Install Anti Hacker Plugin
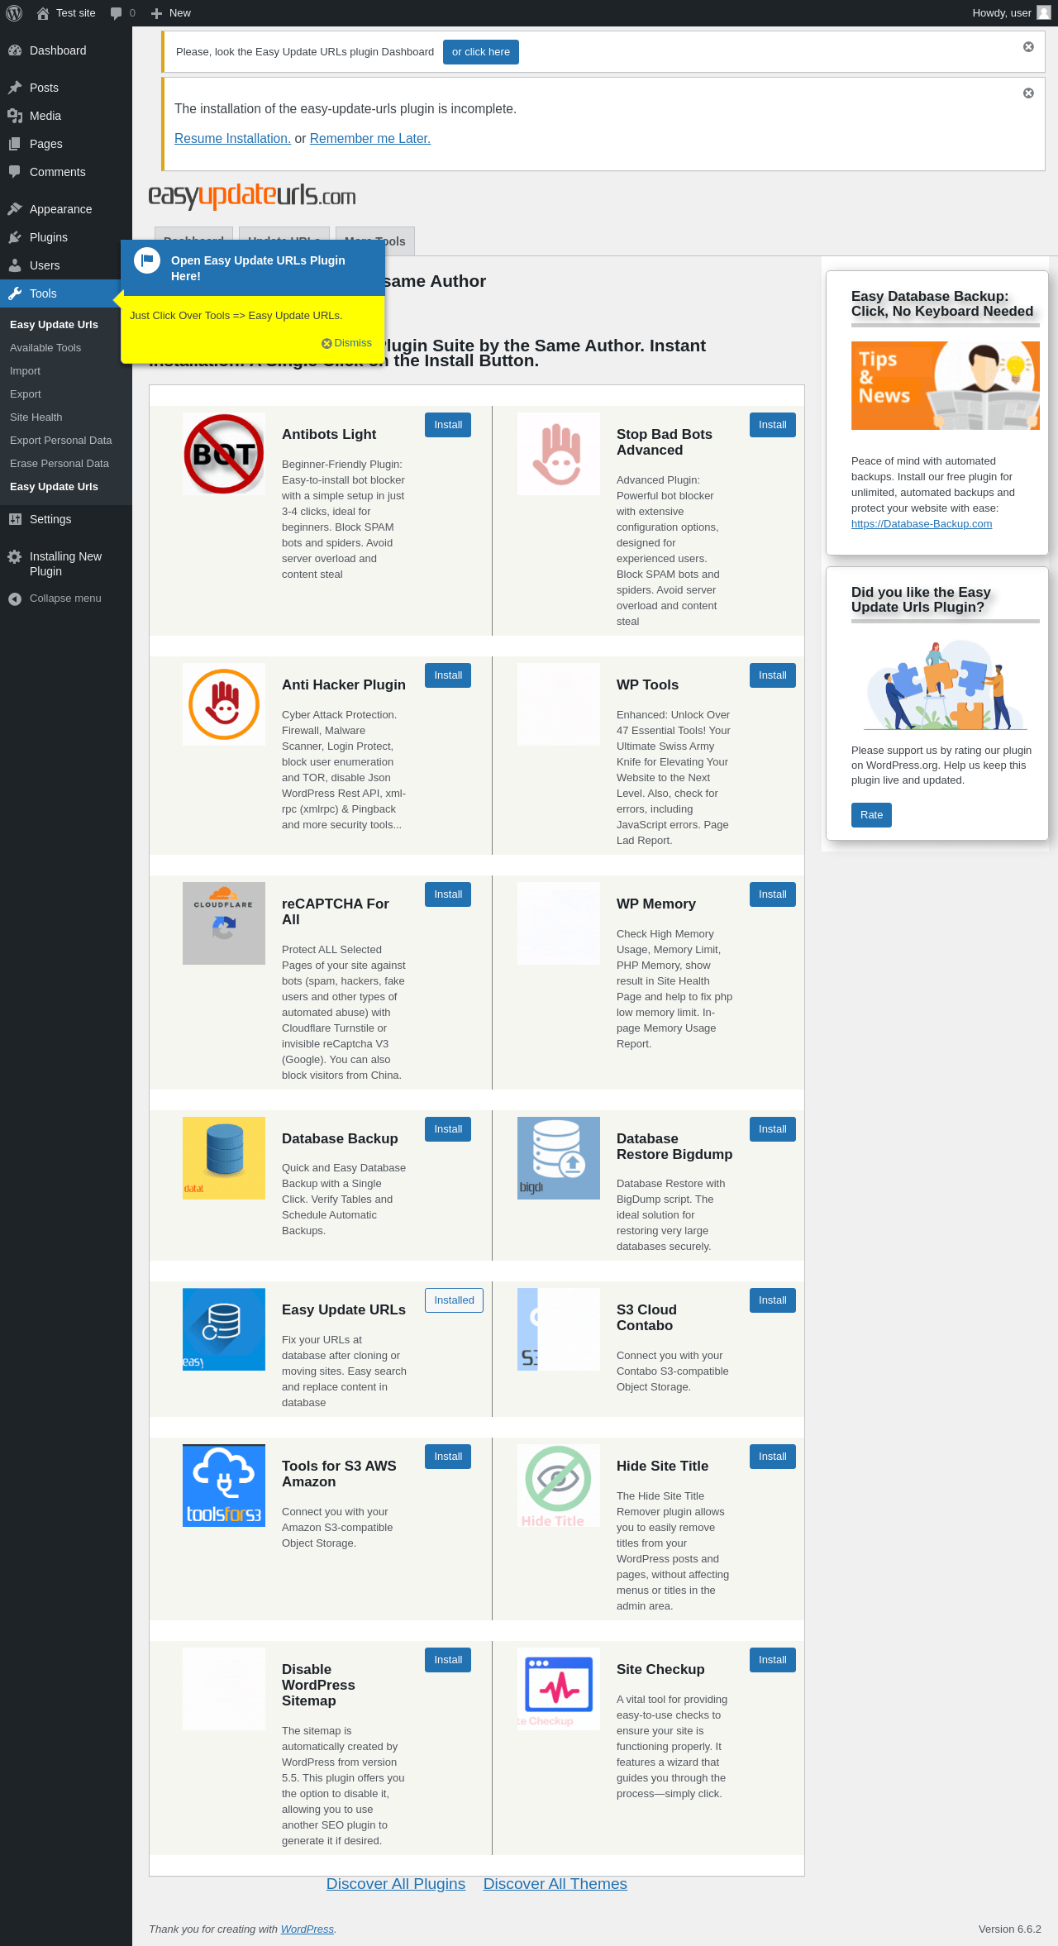The width and height of the screenshot is (1058, 1946). (448, 675)
